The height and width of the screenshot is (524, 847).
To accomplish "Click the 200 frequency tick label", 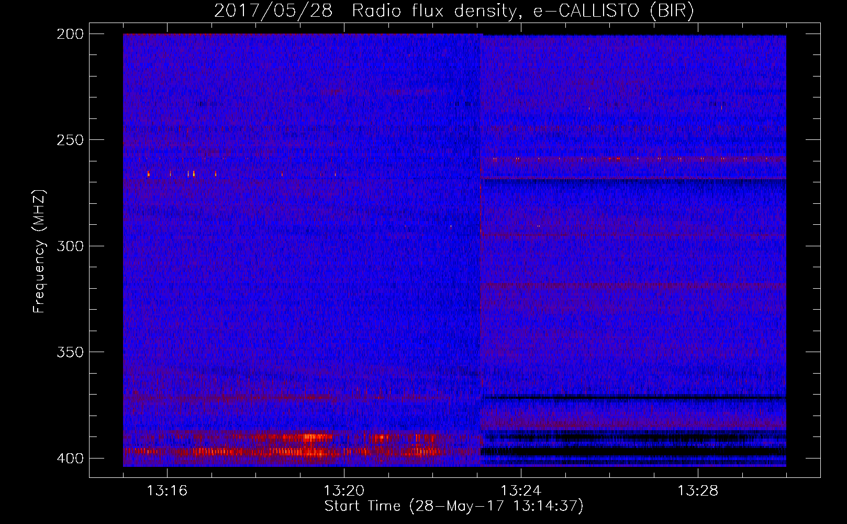I will pos(70,34).
